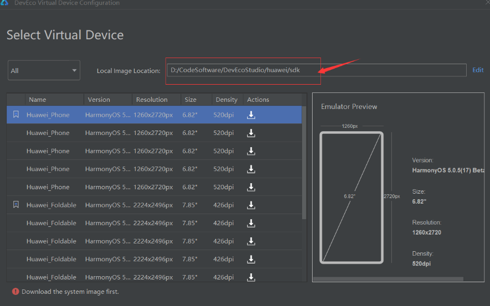
Task: Sort devices by Name column header
Action: point(38,100)
